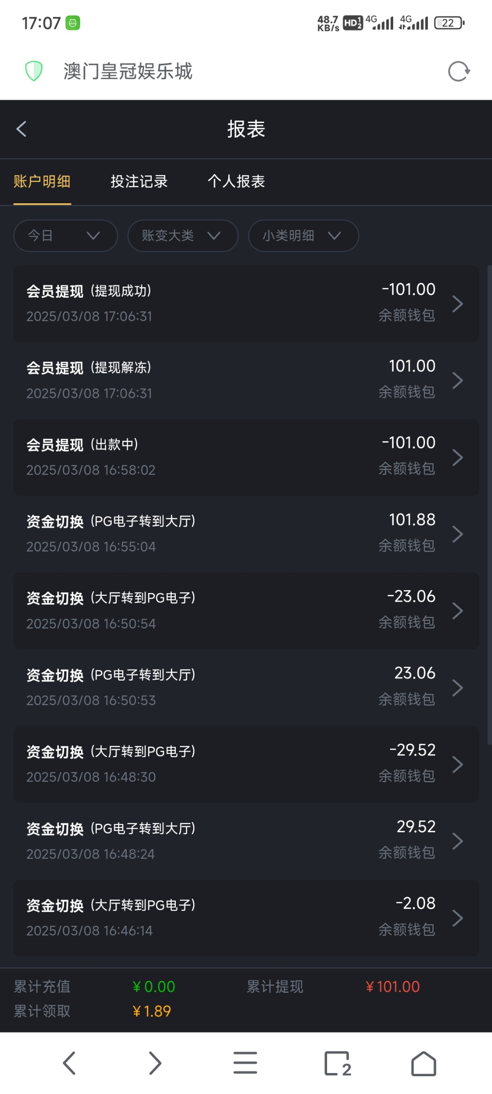Viewport: 492px width, 1094px height.
Task: Switch to the 投注记录 tab
Action: 139,181
